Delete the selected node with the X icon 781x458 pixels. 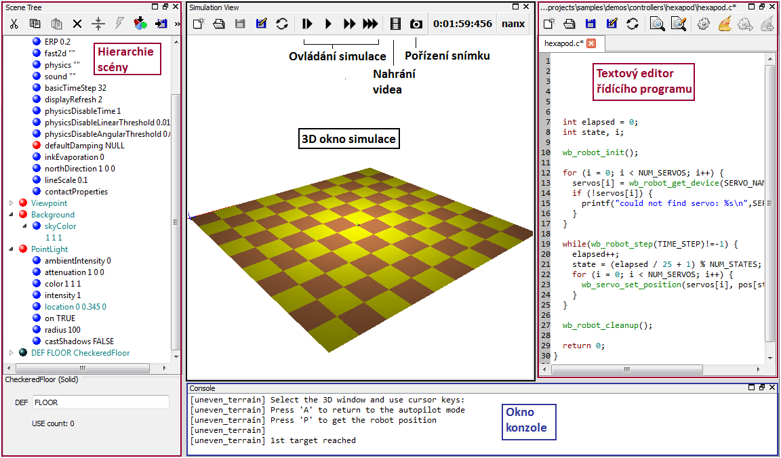tap(77, 24)
